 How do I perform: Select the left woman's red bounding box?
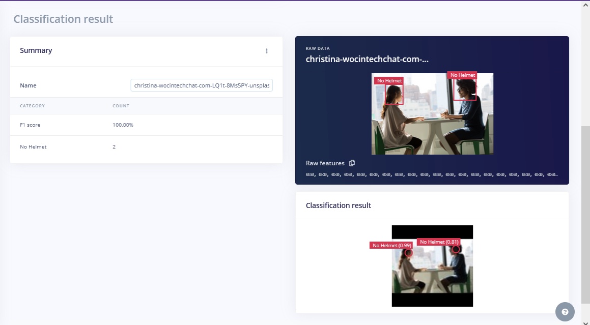coord(394,94)
